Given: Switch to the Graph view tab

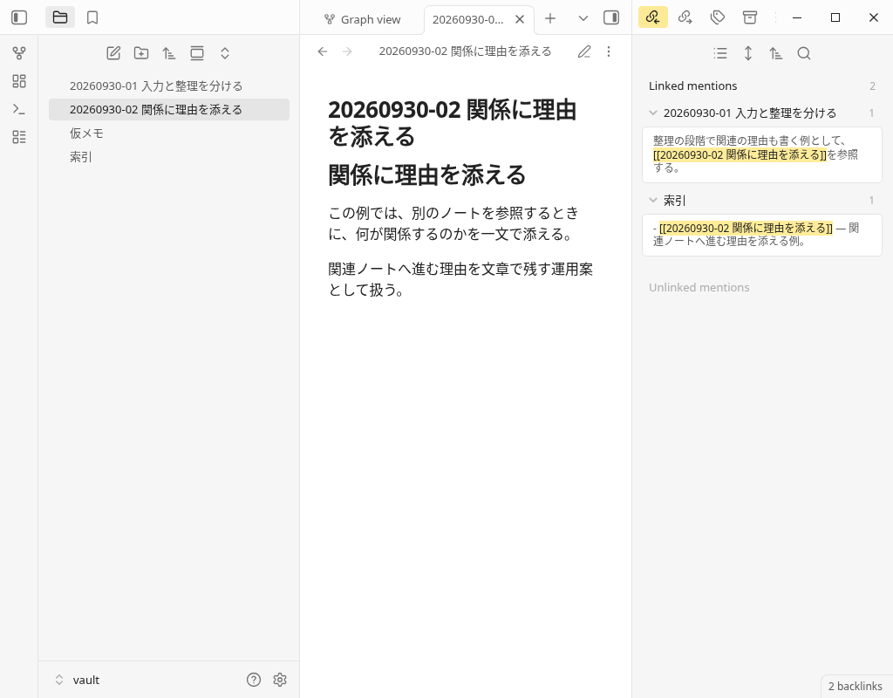Looking at the screenshot, I should click(362, 19).
